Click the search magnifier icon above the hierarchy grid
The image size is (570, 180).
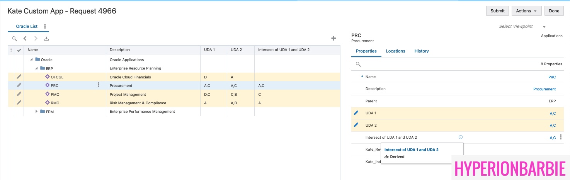tap(14, 39)
